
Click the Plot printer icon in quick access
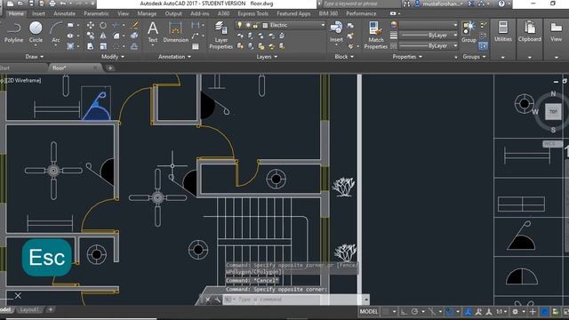[x=52, y=4]
